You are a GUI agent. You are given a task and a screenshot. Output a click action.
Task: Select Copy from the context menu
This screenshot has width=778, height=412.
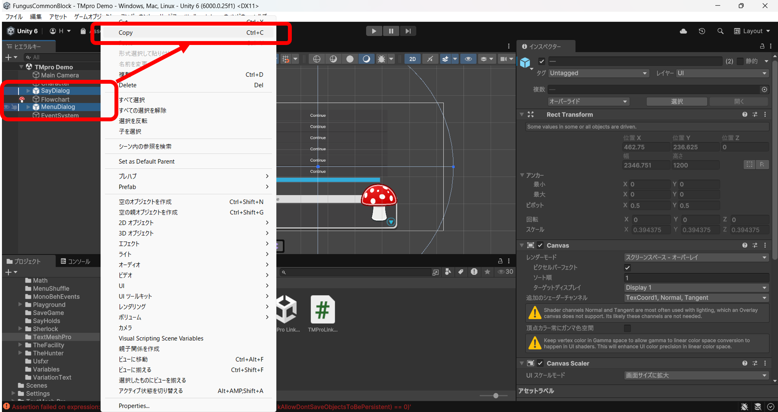click(x=125, y=33)
